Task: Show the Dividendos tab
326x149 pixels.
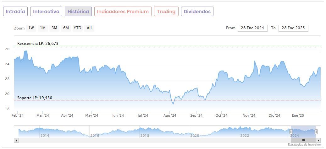Action: (x=197, y=12)
